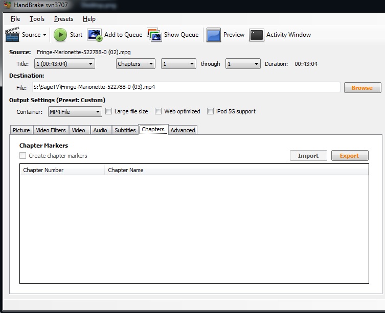Open the end chapter dropdown after through
The width and height of the screenshot is (385, 313).
243,64
